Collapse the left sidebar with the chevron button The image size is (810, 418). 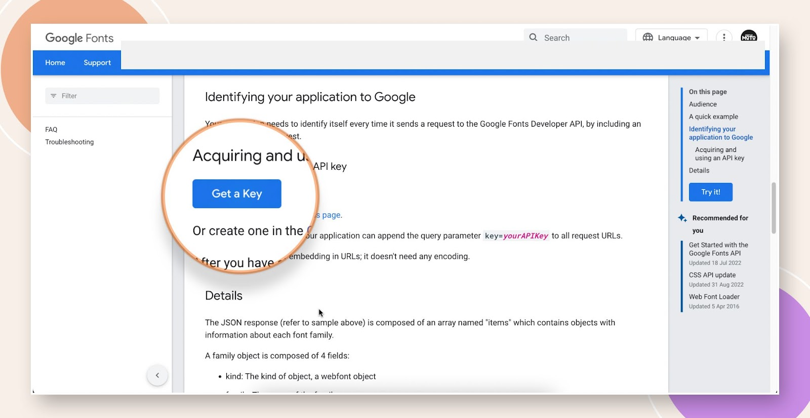coord(157,375)
